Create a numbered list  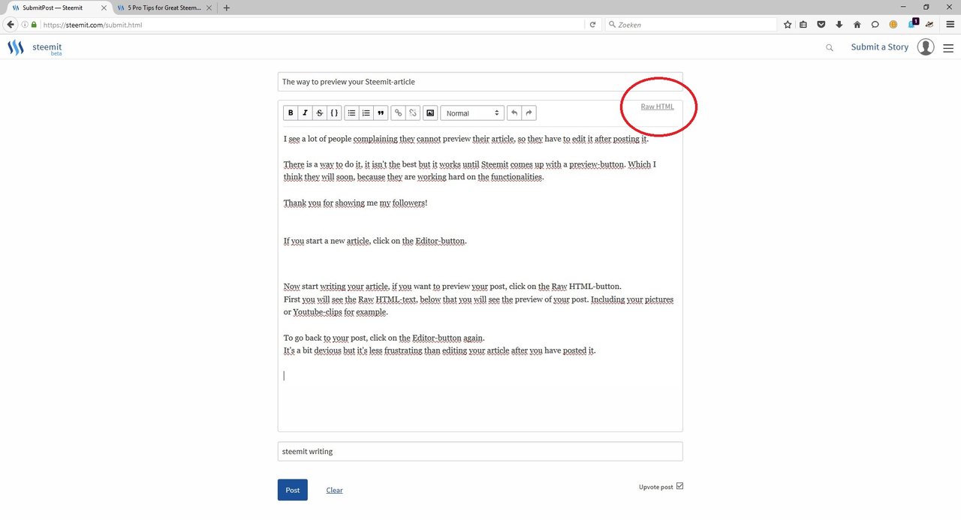[366, 113]
